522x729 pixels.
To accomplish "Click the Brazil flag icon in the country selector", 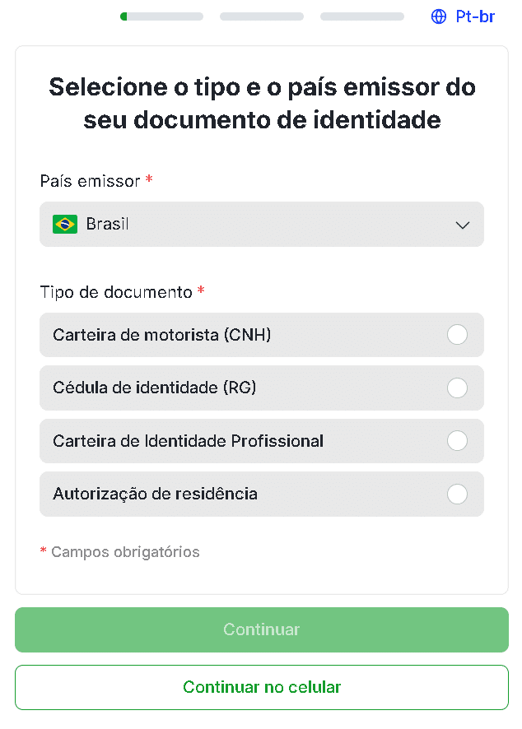I will (65, 224).
